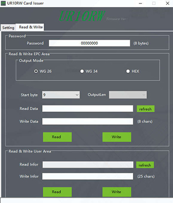Click Read button in EPC Area
Image resolution: width=173 pixels, height=203 pixels.
click(57, 137)
